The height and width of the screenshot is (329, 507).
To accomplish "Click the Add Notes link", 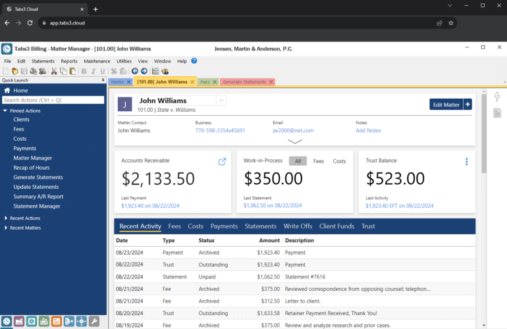I will (368, 130).
